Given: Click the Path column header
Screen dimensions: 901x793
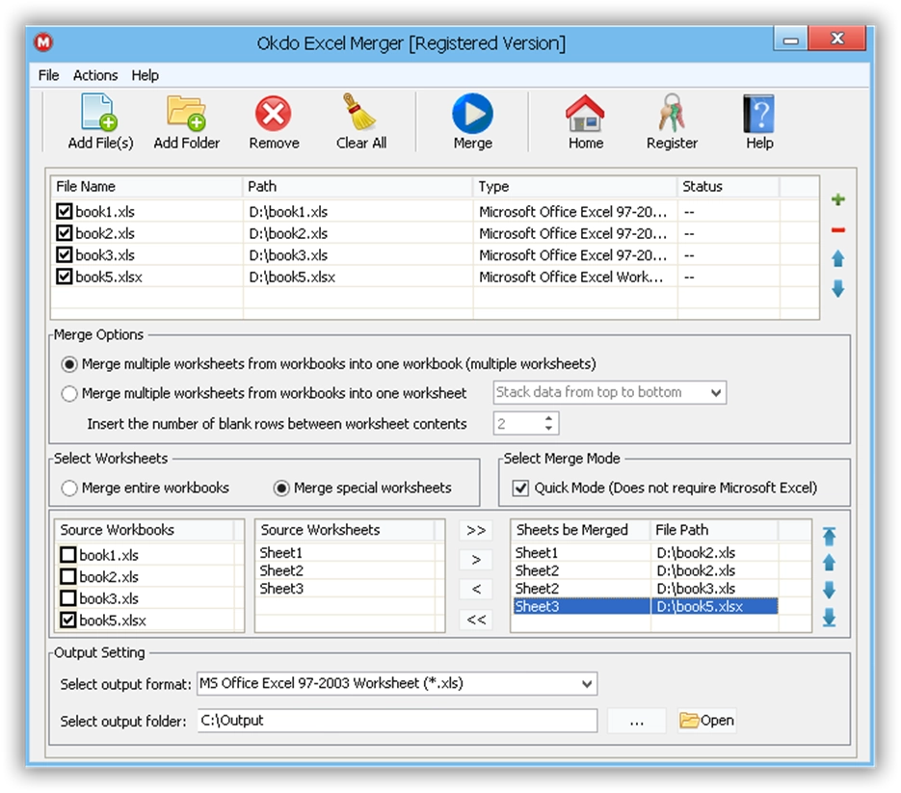Looking at the screenshot, I should click(358, 187).
